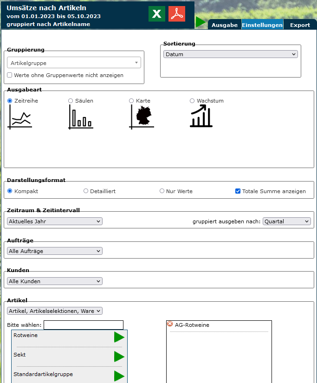Export report to Excel via green icon
Screen dimensions: 317x383
[157, 14]
